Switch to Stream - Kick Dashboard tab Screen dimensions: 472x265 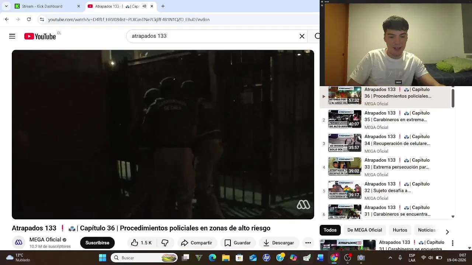[x=47, y=6]
